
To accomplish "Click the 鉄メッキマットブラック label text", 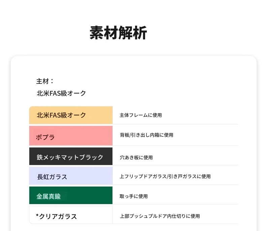I will point(70,157).
